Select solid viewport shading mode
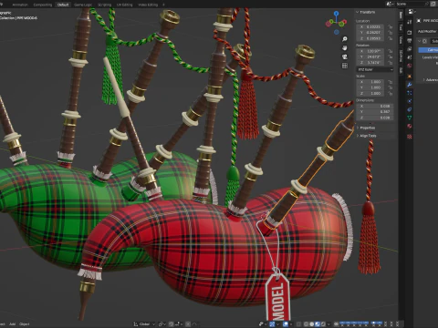438x328 pixels. (311, 323)
